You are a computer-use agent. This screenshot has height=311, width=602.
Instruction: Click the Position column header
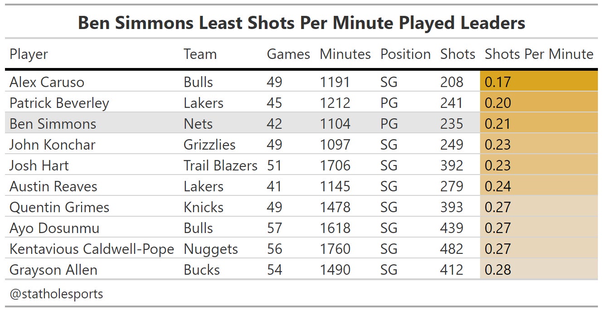(405, 54)
